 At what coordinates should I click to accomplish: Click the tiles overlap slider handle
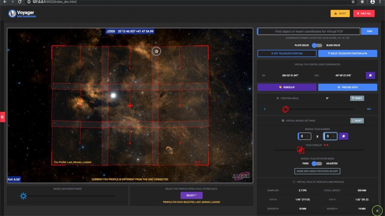click(300, 150)
